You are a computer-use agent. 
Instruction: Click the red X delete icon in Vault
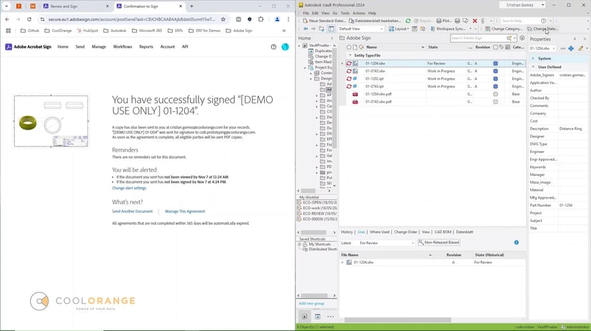[475, 21]
